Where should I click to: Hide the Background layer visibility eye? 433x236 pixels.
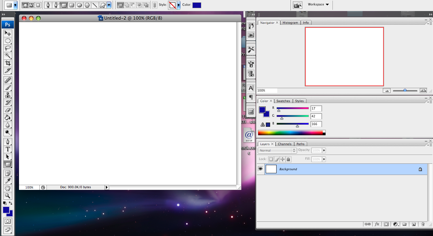[261, 169]
